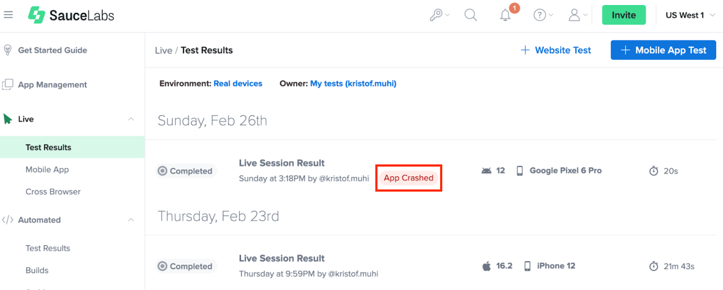
Task: Click the Sauce Labs logo
Action: [x=71, y=16]
